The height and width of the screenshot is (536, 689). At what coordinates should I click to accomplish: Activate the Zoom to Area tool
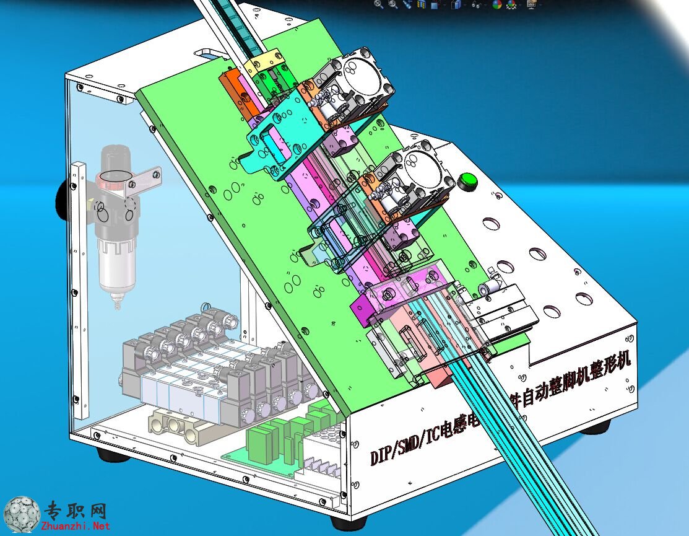tap(393, 4)
